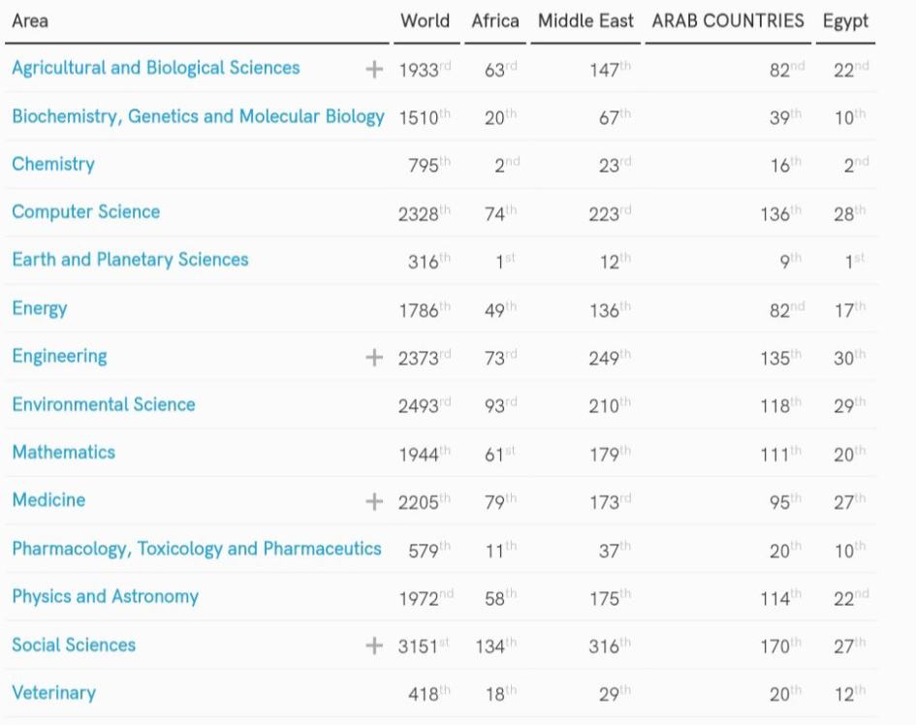Select the Veterinary area link
This screenshot has height=725, width=916.
pyautogui.click(x=53, y=692)
